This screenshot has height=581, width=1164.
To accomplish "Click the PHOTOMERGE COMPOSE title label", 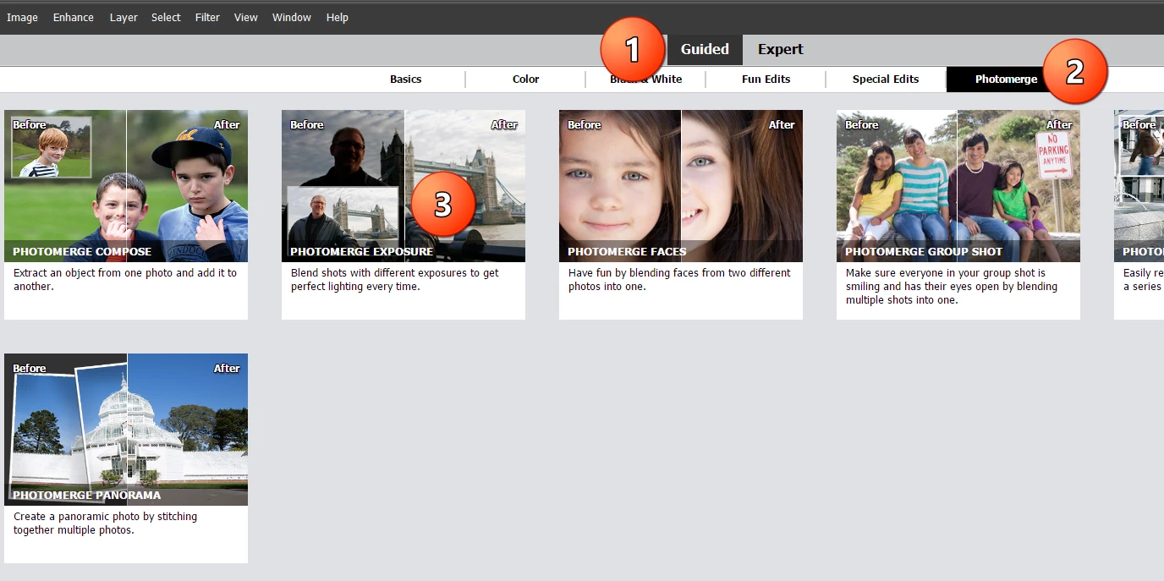I will (82, 251).
